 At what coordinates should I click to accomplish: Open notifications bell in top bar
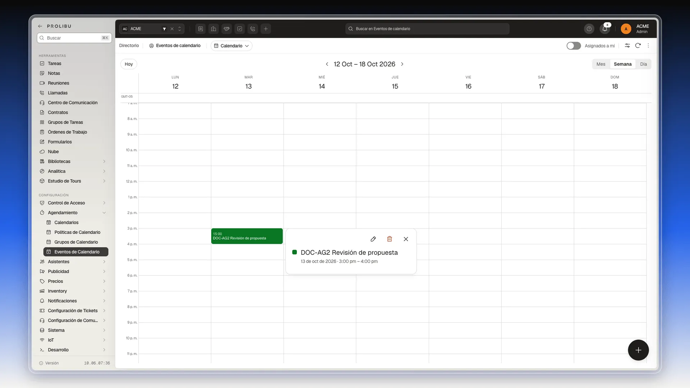click(605, 29)
